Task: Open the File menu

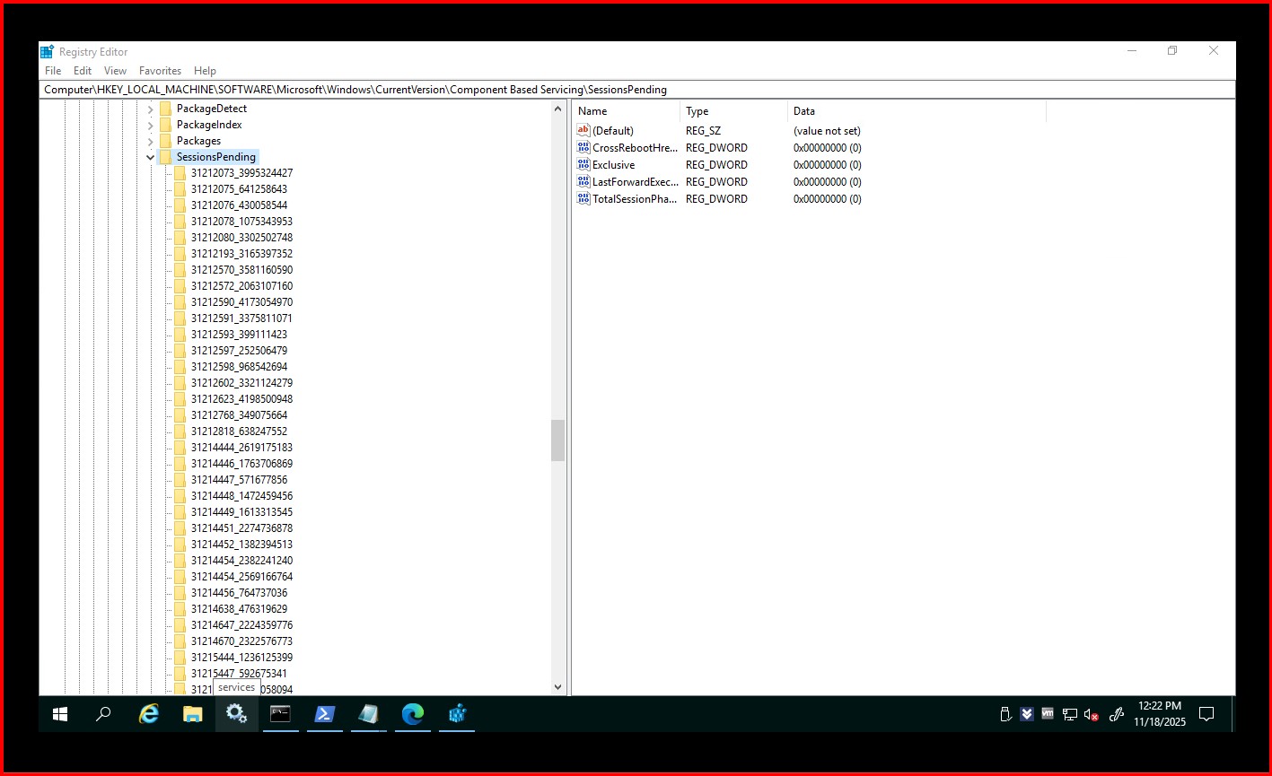Action: point(53,71)
